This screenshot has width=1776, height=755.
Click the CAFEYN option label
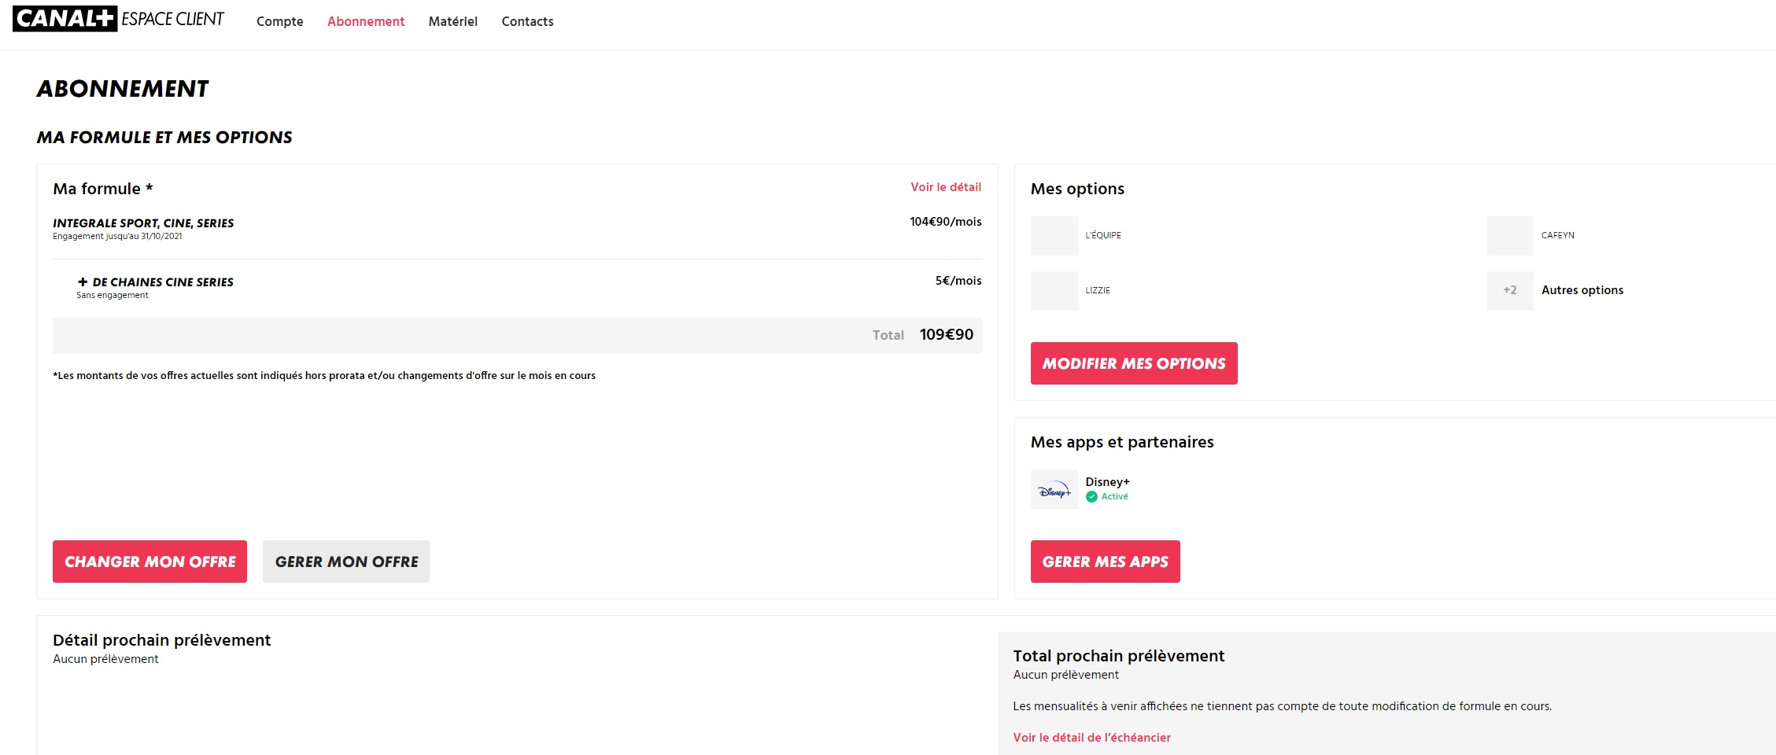tap(1557, 235)
